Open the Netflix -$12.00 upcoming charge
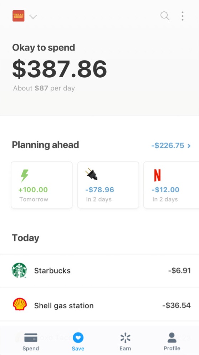The height and width of the screenshot is (355, 199). 171,185
